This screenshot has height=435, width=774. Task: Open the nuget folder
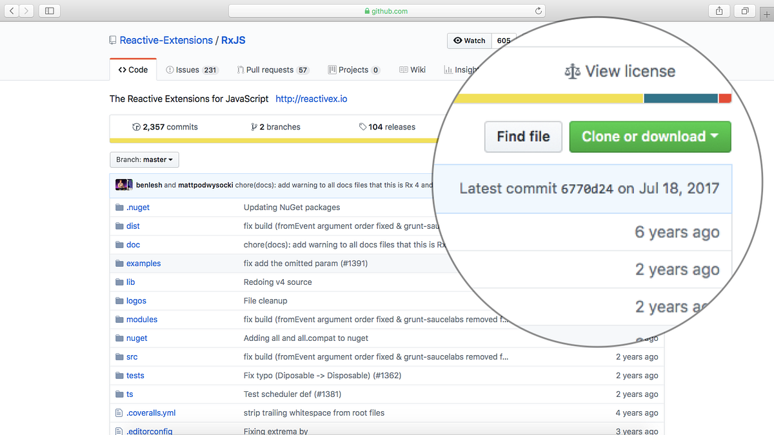coord(137,338)
